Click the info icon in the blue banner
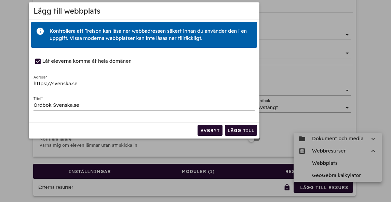 point(40,31)
